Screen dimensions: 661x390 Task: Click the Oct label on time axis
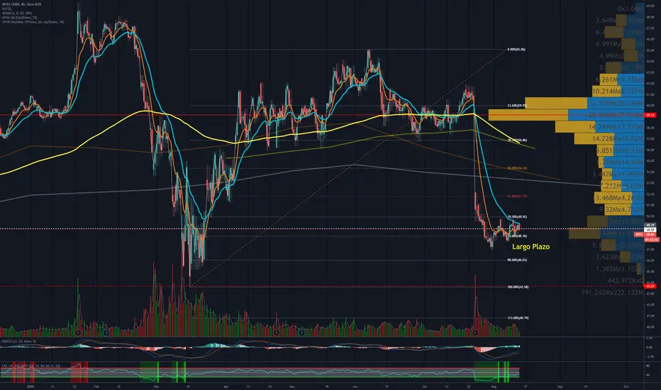pos(626,386)
